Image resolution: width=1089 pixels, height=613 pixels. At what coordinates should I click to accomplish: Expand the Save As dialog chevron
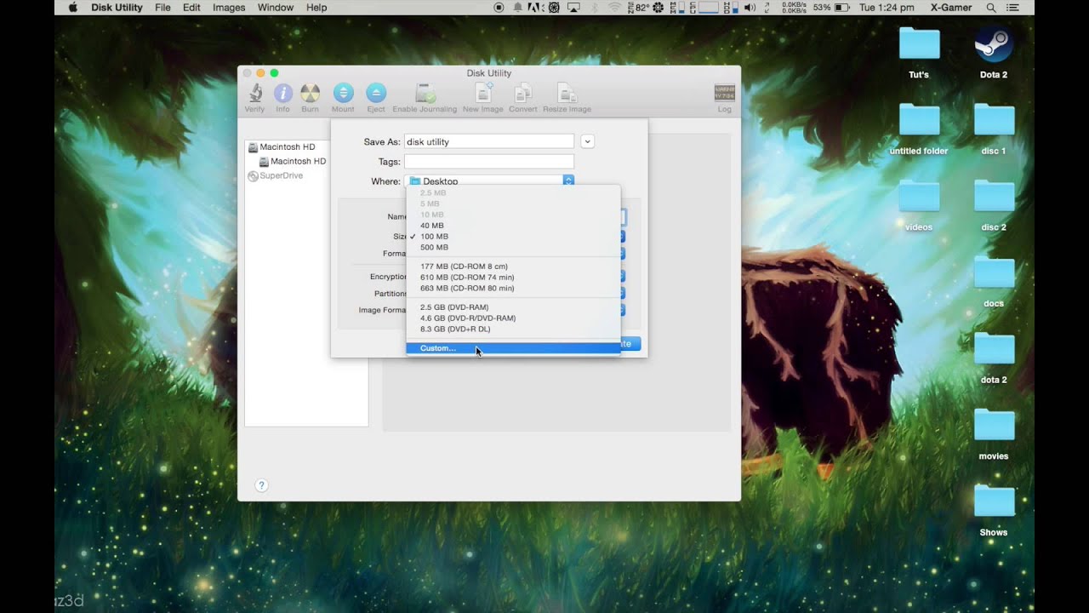[587, 141]
